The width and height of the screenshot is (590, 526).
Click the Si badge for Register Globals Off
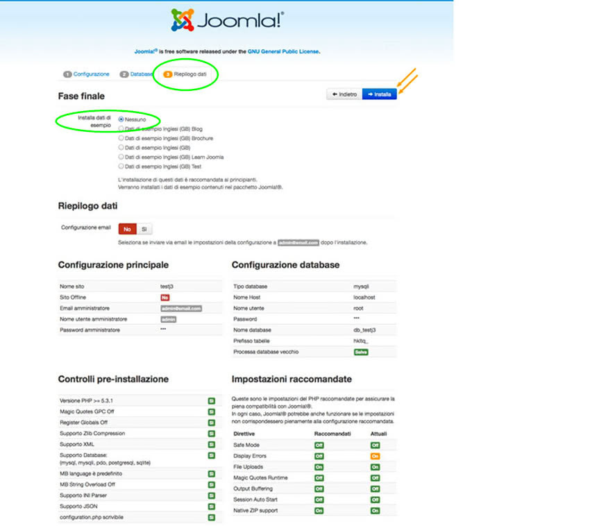(x=212, y=423)
